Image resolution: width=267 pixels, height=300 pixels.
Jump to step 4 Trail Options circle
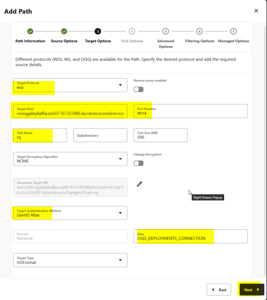[x=132, y=31]
